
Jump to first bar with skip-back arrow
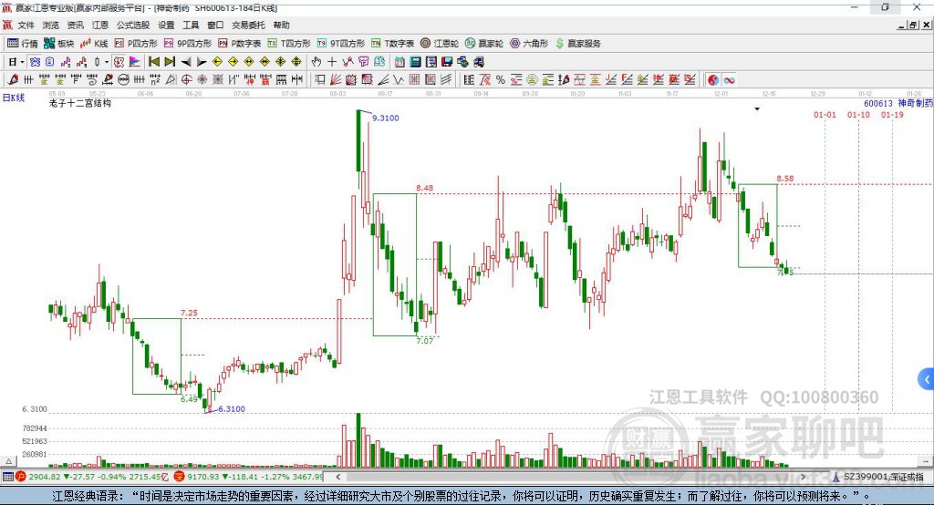click(153, 62)
